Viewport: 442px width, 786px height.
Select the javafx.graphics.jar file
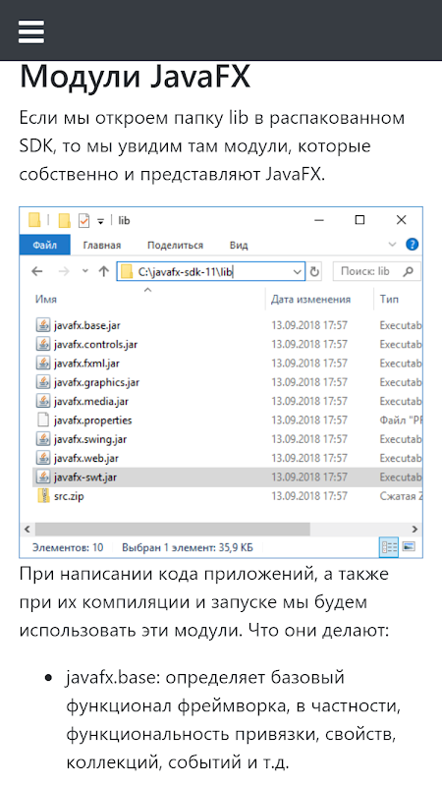point(96,382)
